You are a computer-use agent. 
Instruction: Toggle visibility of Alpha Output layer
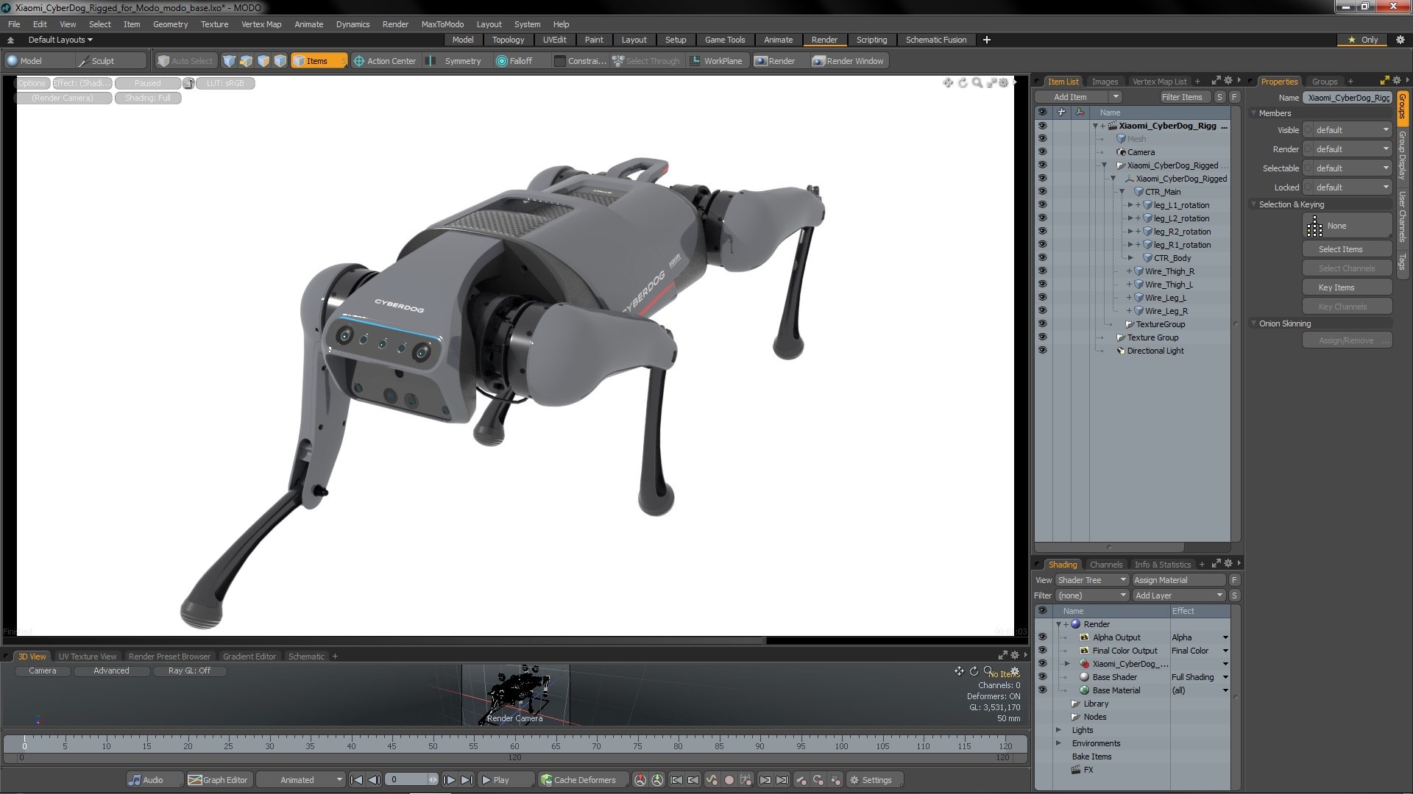(1042, 637)
